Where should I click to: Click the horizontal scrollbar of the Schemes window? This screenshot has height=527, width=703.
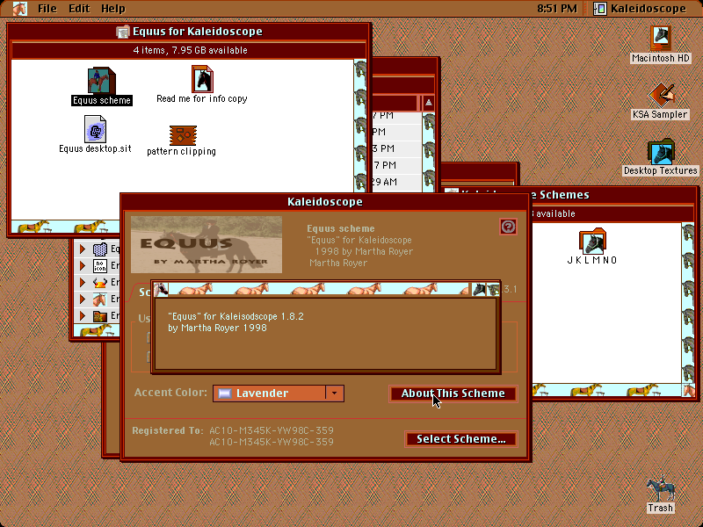607,390
